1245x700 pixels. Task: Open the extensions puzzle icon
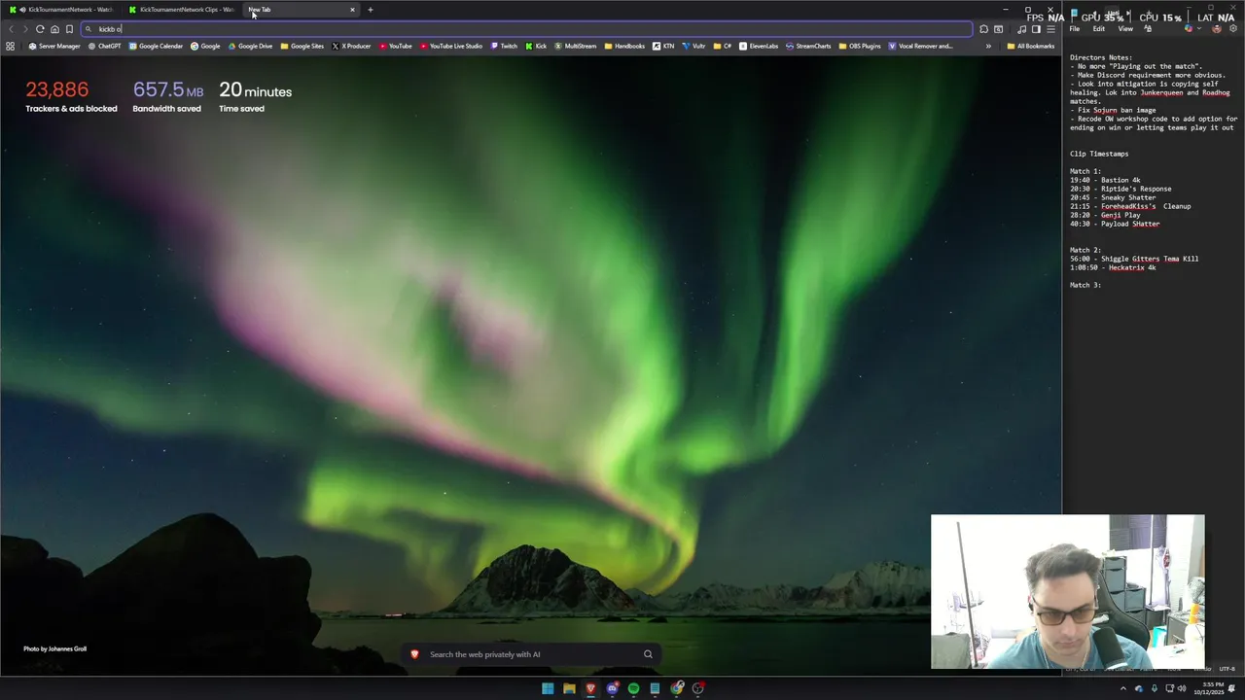pyautogui.click(x=983, y=29)
